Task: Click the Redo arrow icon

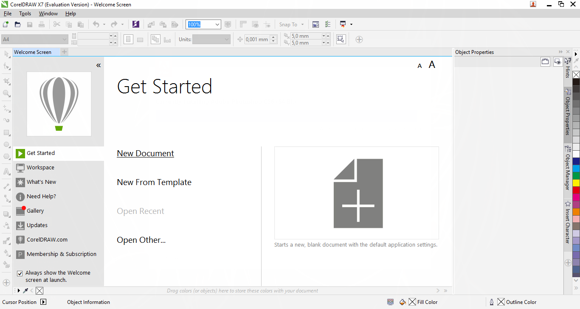Action: (114, 24)
